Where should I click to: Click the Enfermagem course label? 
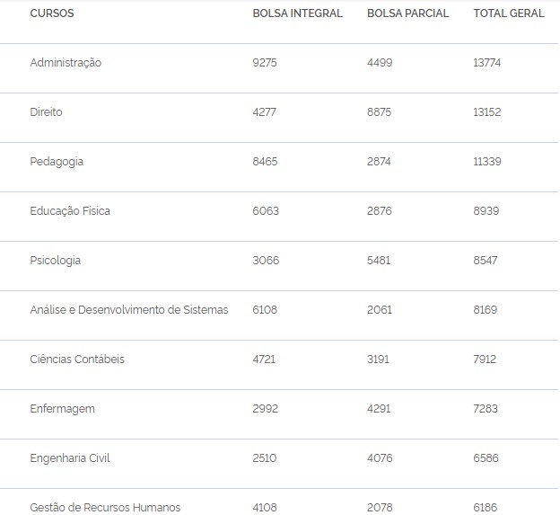pos(62,409)
